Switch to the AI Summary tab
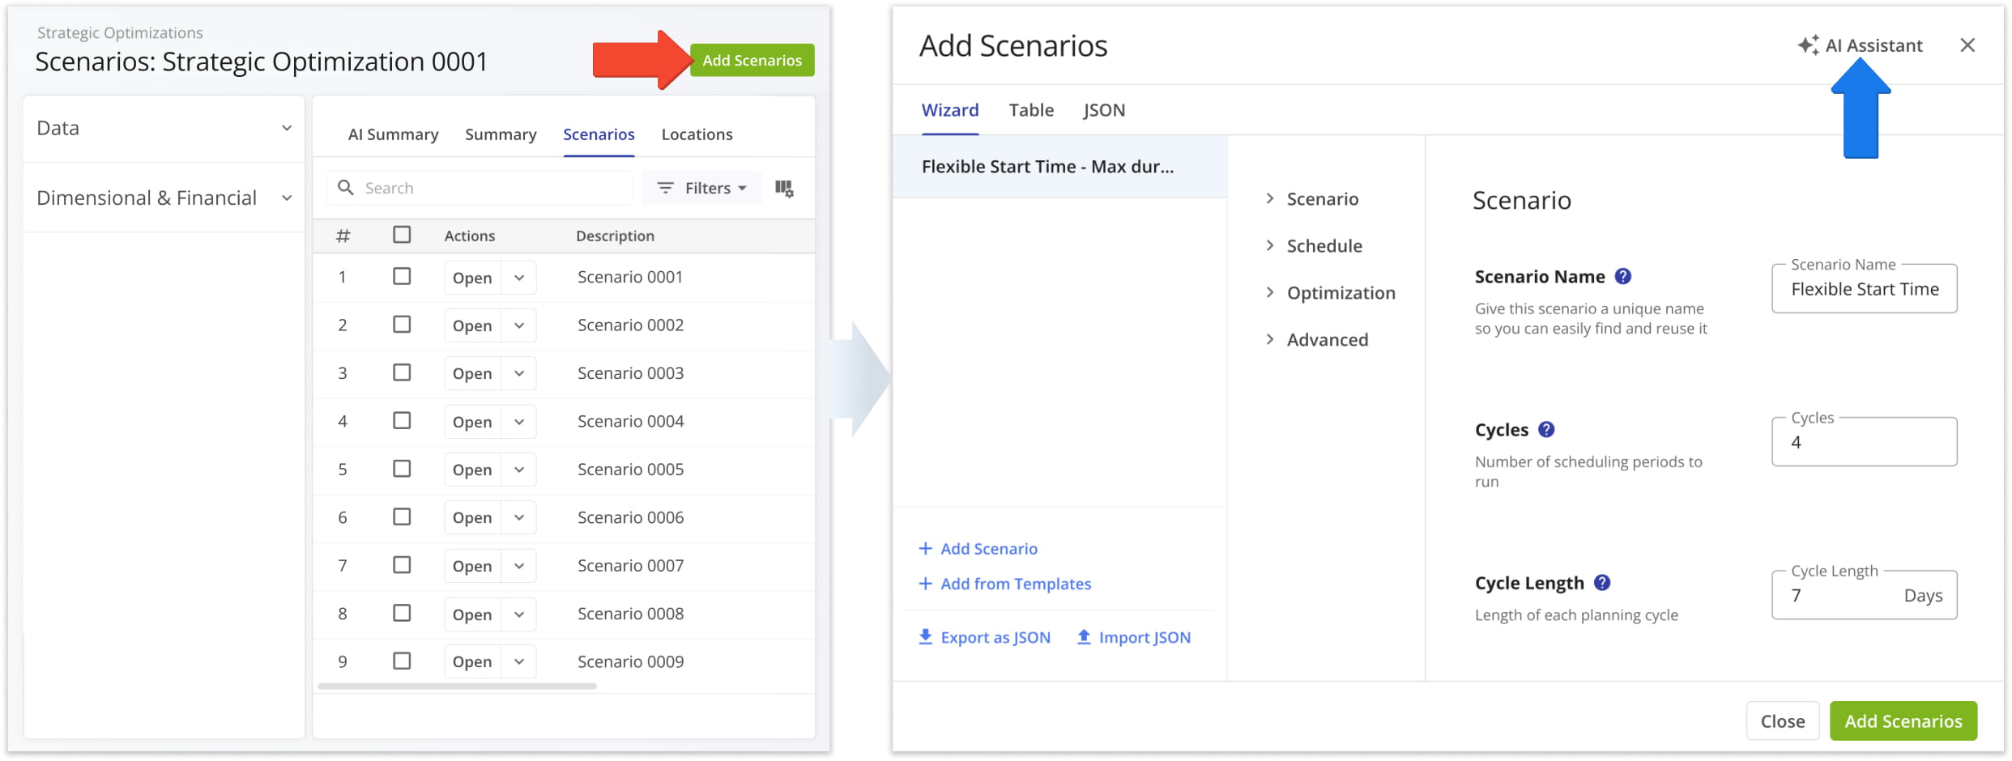The height and width of the screenshot is (761, 2012). point(394,134)
